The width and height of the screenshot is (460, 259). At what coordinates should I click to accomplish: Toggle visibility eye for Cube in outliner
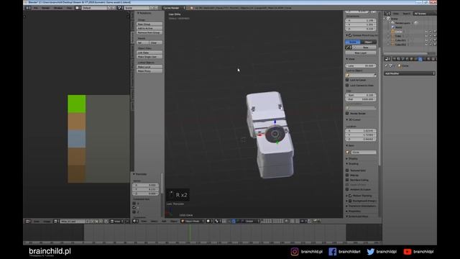426,36
